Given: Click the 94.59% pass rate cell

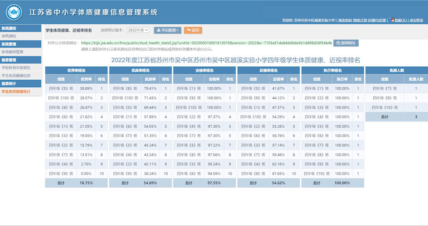Looking at the screenshot, I should (x=214, y=173).
